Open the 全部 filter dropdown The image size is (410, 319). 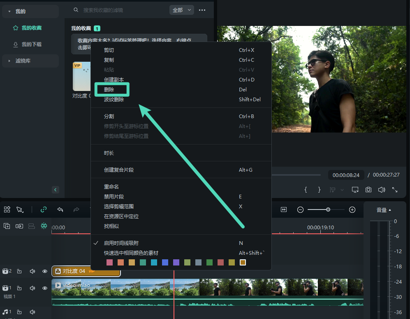coord(181,9)
